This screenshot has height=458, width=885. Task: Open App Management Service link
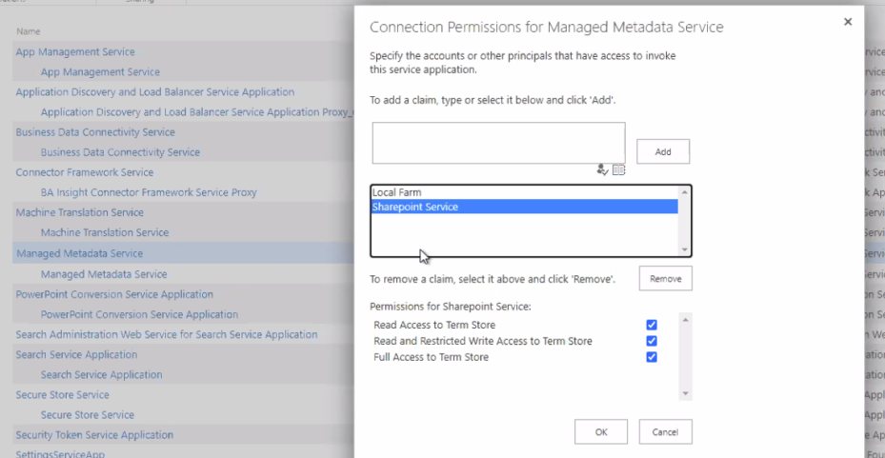(75, 51)
